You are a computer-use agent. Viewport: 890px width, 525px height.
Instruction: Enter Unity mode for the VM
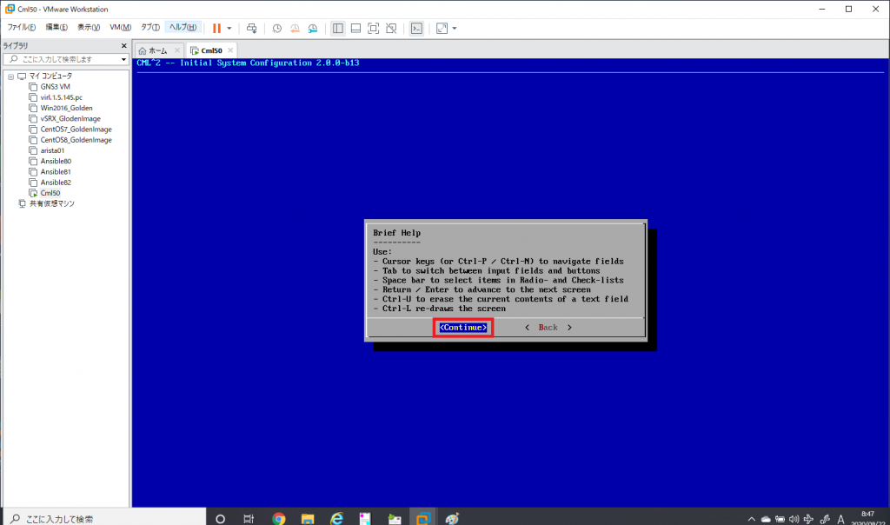[x=392, y=28]
